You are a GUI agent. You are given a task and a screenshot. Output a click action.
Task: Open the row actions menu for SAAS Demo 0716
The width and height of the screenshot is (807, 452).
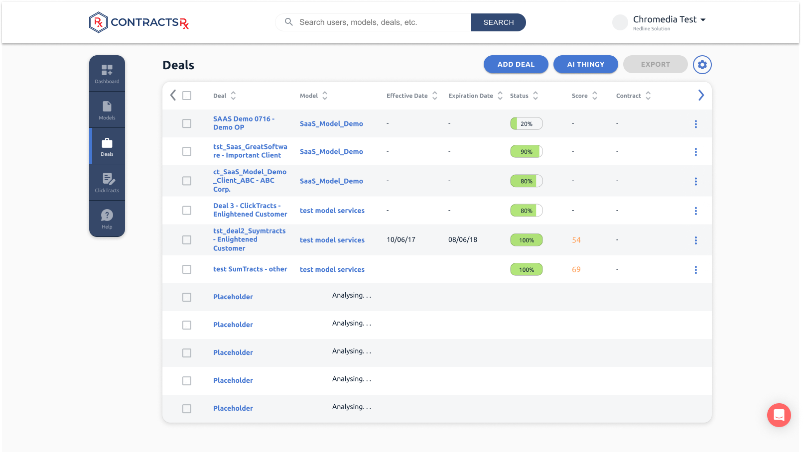tap(696, 123)
